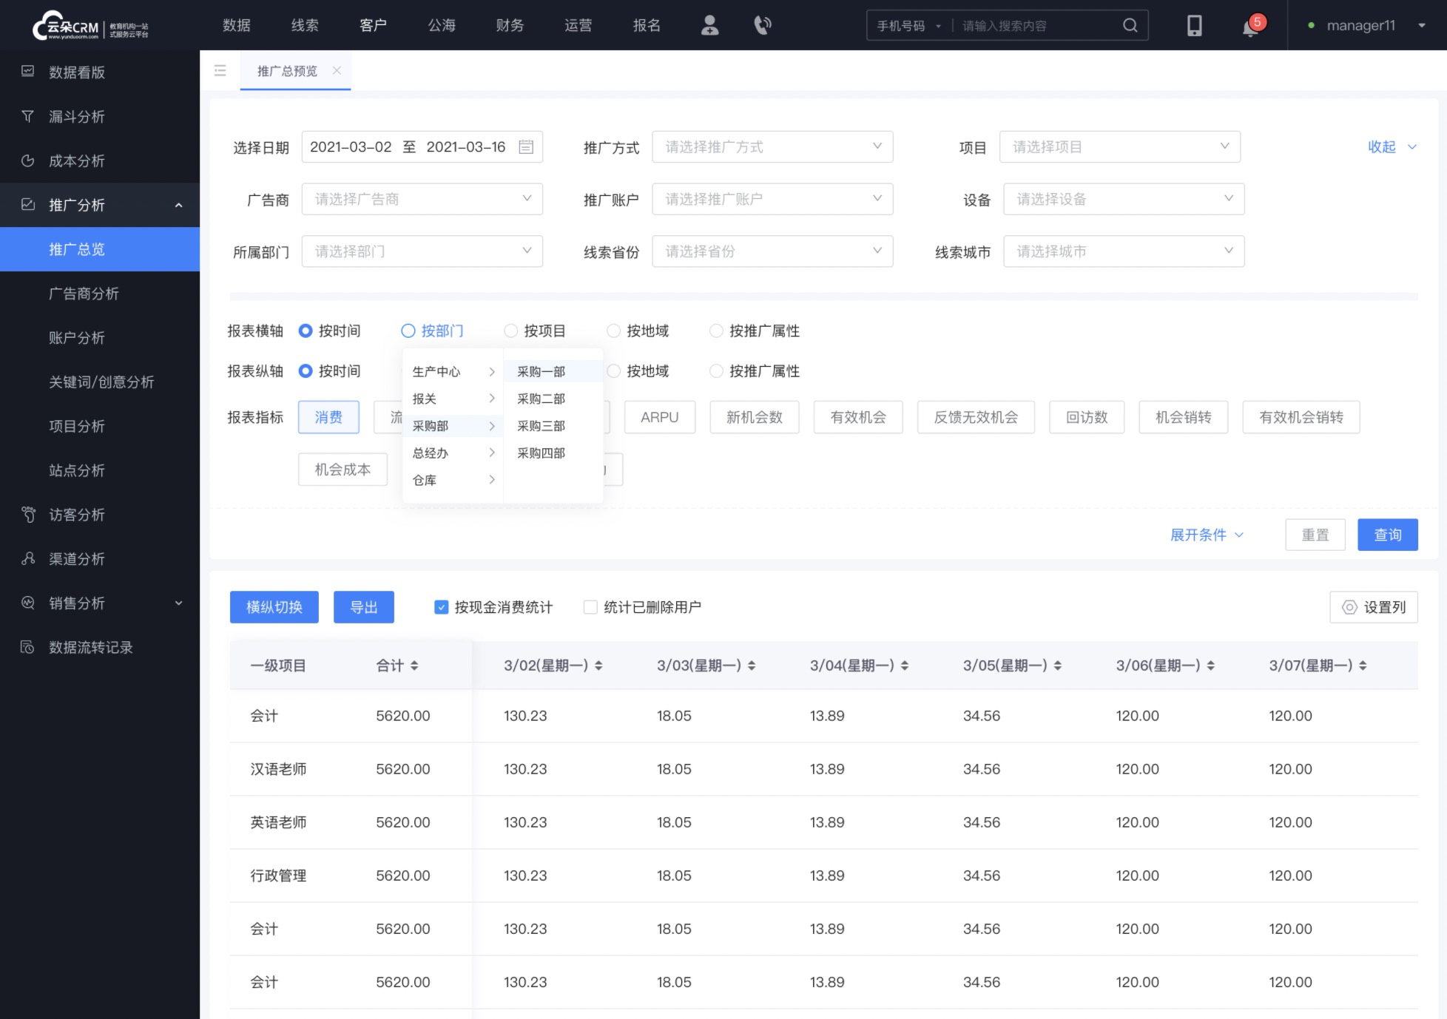Click the phone/call icon in top navigation
The width and height of the screenshot is (1447, 1019).
pos(762,24)
